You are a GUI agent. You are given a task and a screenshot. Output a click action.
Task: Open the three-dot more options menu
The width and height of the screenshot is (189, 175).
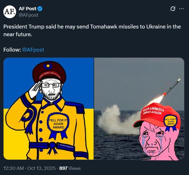182,9
